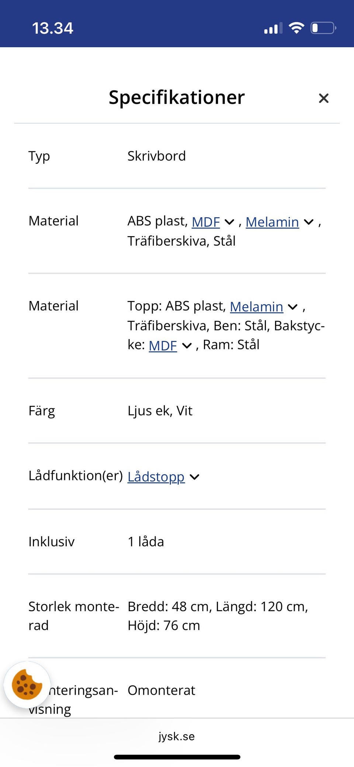
Task: Tap the cellular signal bars icon
Action: 273,28
